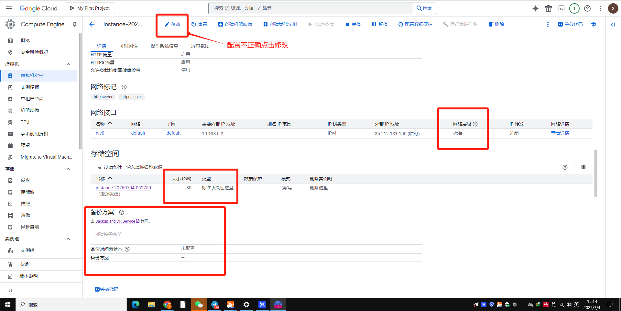Click 查看详情 network details link
This screenshot has width=621, height=311.
tap(560, 133)
